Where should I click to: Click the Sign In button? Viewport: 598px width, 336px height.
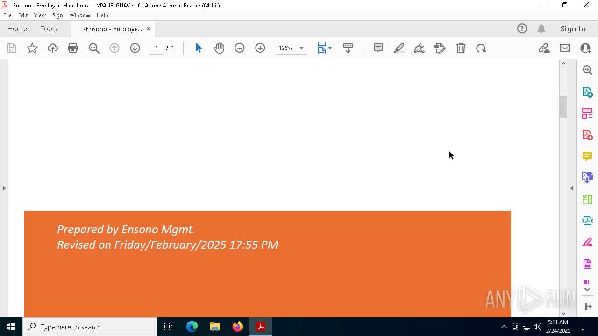coord(573,28)
